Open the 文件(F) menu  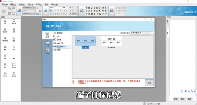tap(5, 5)
